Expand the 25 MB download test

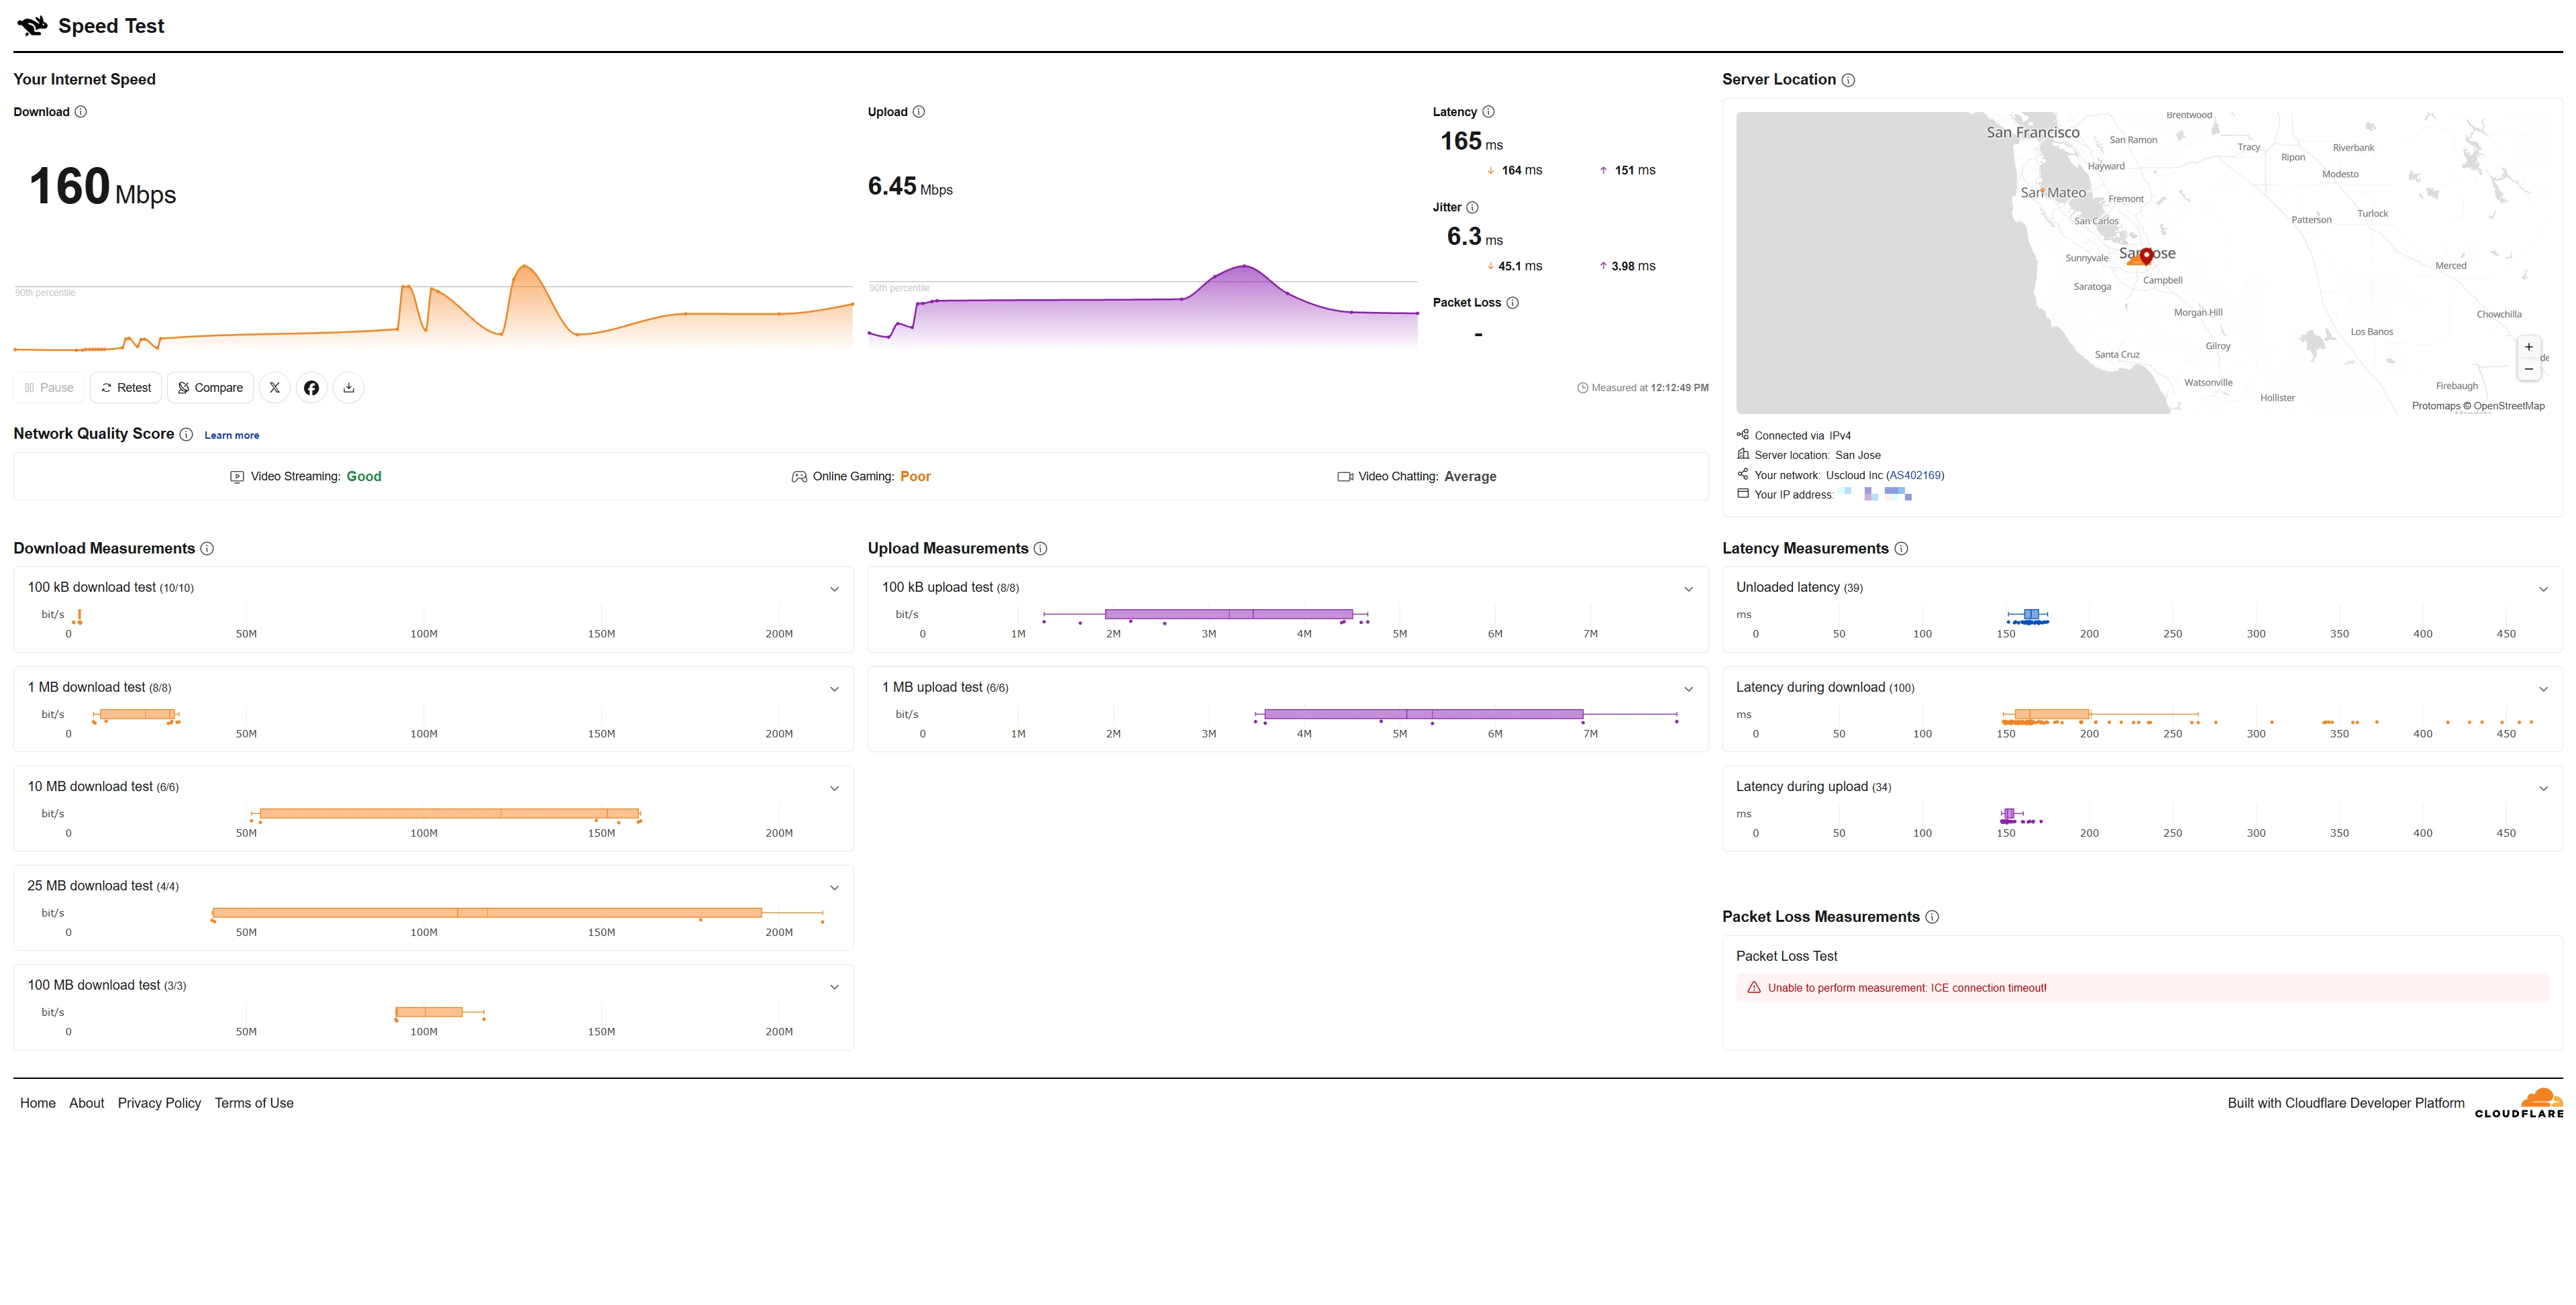click(x=835, y=887)
